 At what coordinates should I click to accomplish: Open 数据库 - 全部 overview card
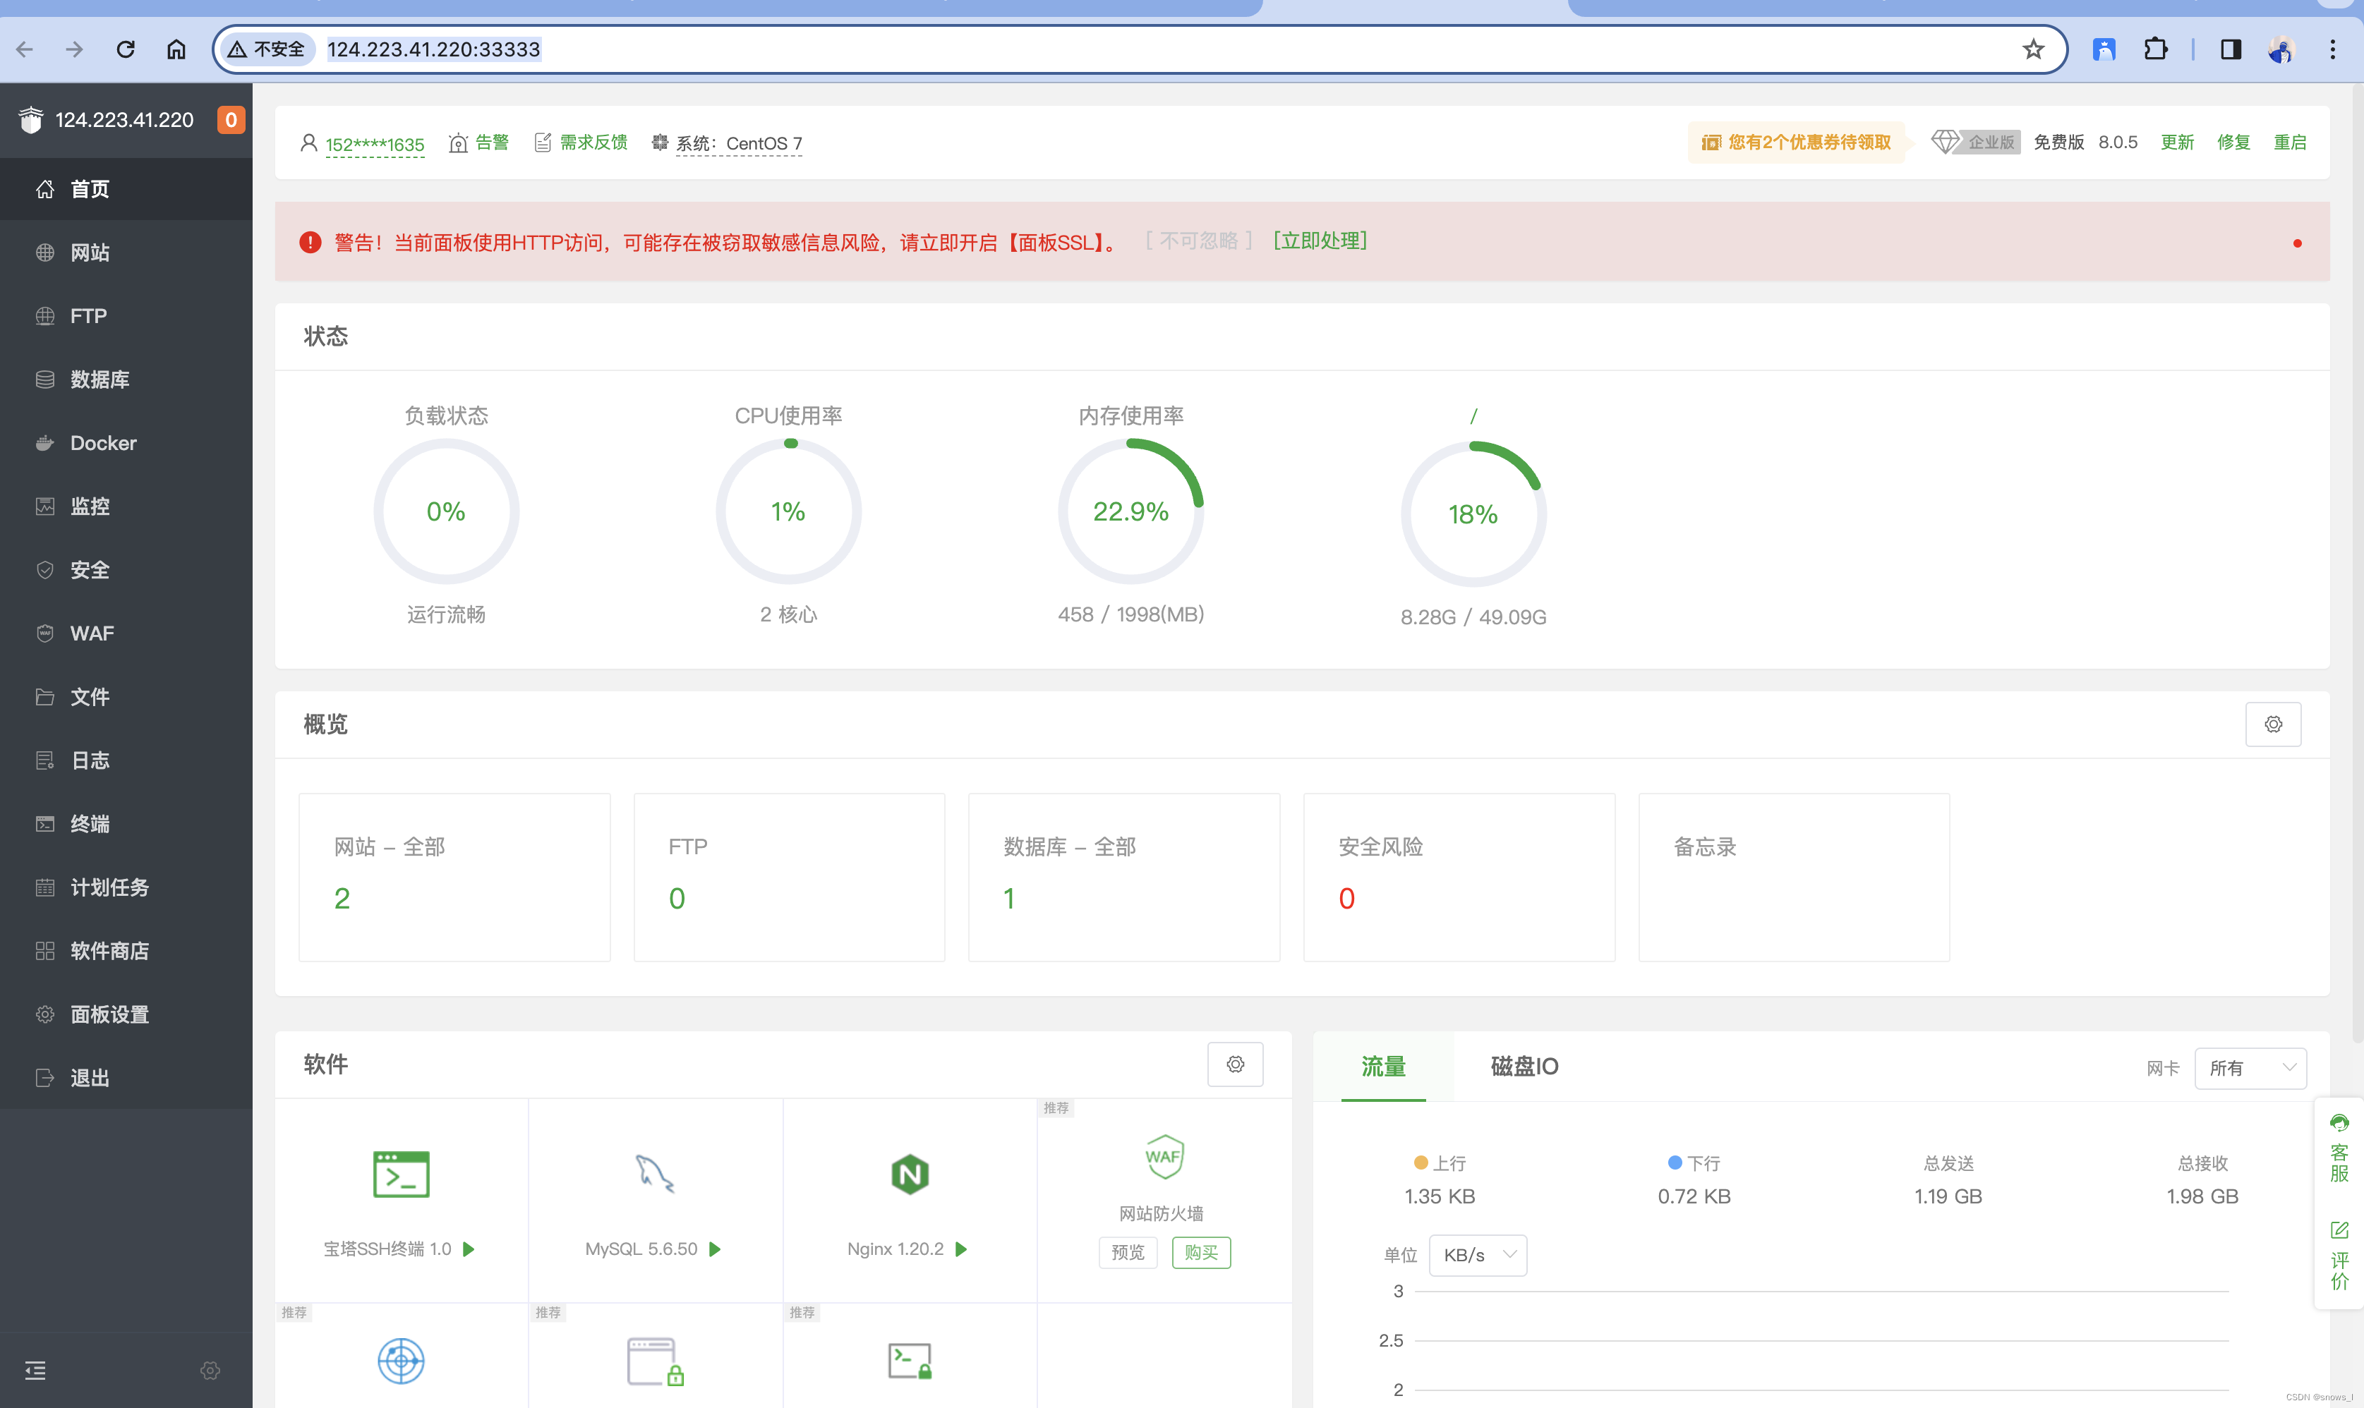point(1125,878)
